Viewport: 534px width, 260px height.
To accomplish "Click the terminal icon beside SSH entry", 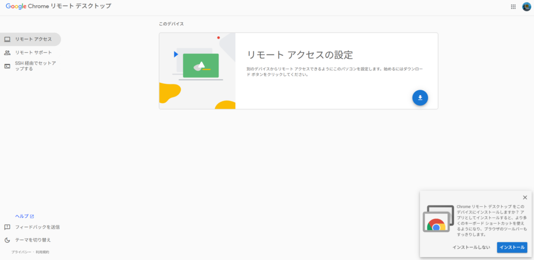I will pyautogui.click(x=7, y=66).
